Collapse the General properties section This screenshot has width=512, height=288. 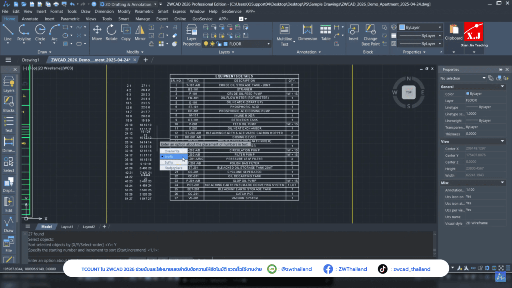pos(503,86)
